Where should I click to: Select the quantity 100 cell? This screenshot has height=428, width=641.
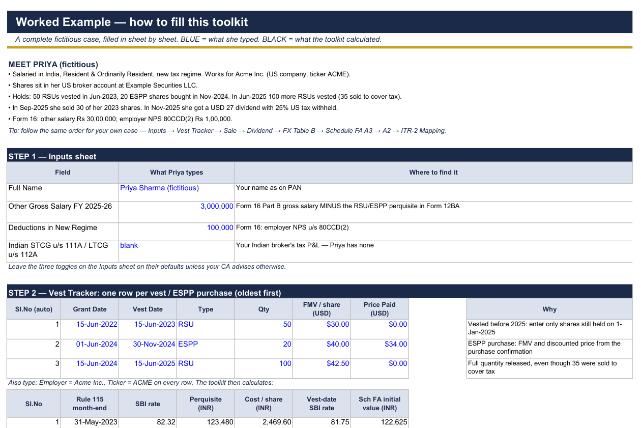click(264, 368)
